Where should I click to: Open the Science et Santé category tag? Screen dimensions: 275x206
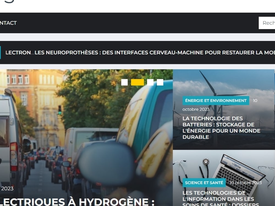(204, 183)
